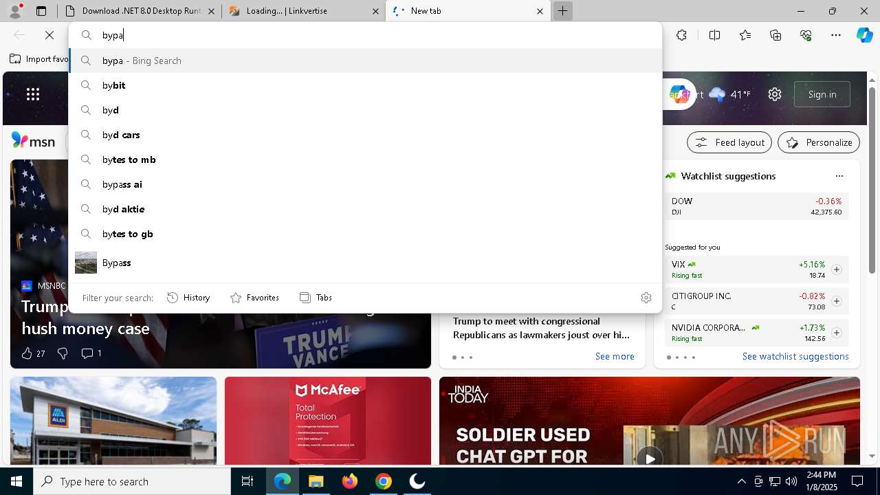Open the weather widget showing 41°F
Screen dimensions: 880x495
click(729, 94)
